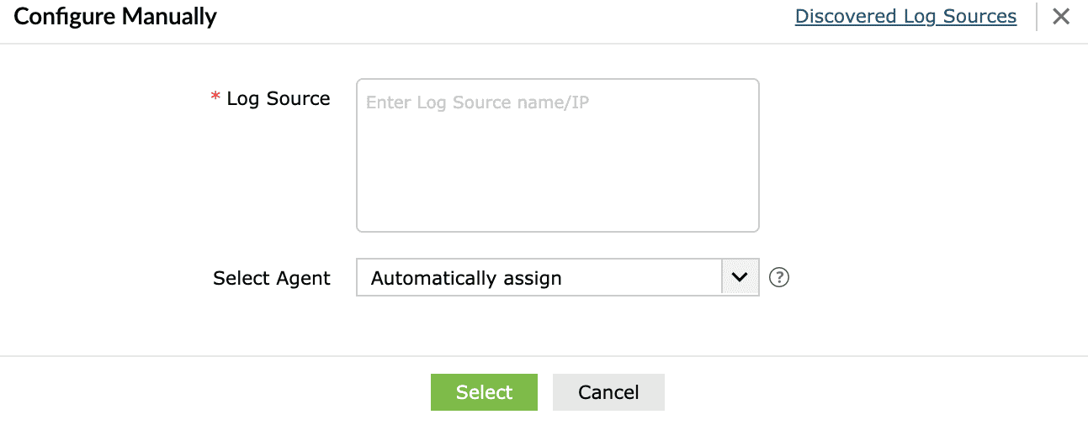The image size is (1088, 425).
Task: Close the Configure Manually dialog
Action: 1061,17
